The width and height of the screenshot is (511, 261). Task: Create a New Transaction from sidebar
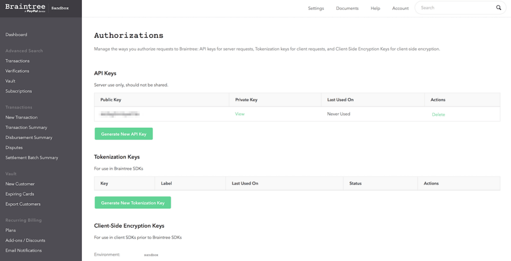point(21,118)
